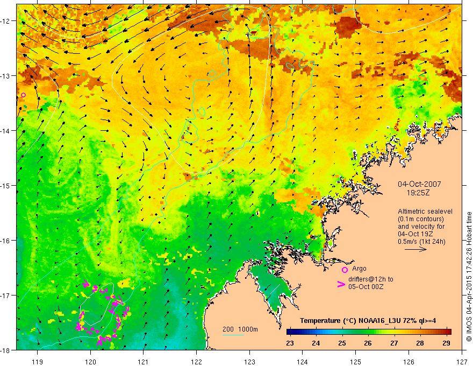Click the "drifters@12h to" legend text
Viewport: 473px width, 366px height.
371,279
